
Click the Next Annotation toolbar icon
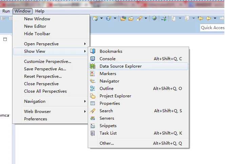point(173,18)
